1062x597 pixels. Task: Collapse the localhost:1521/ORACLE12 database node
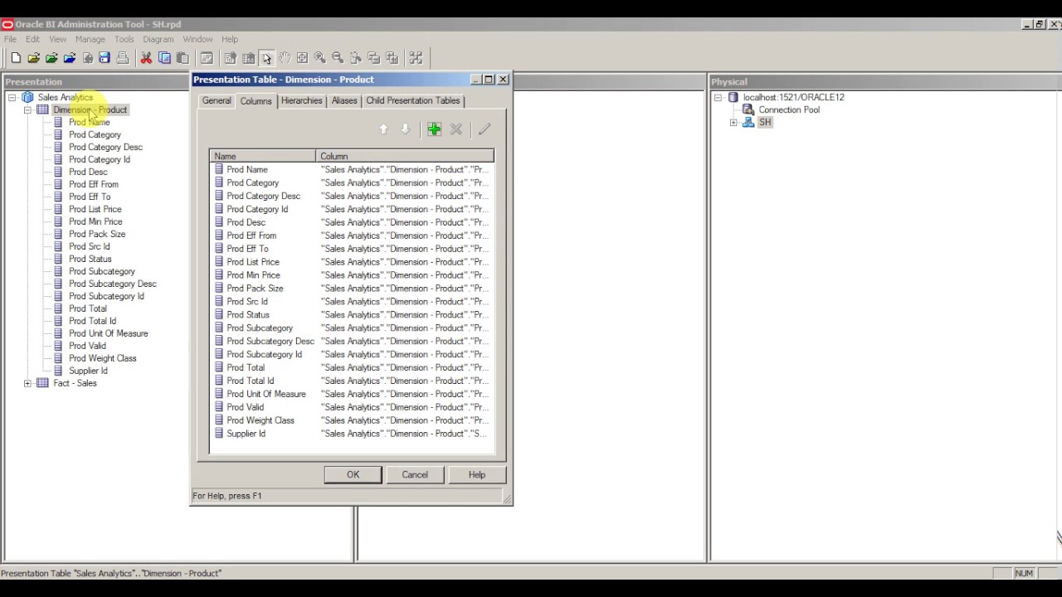(x=719, y=97)
